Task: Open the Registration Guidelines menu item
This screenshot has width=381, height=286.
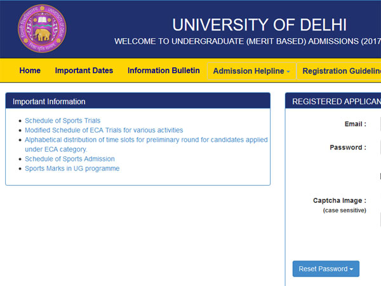Action: point(341,71)
